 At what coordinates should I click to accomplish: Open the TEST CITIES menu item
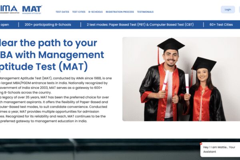click(79, 12)
